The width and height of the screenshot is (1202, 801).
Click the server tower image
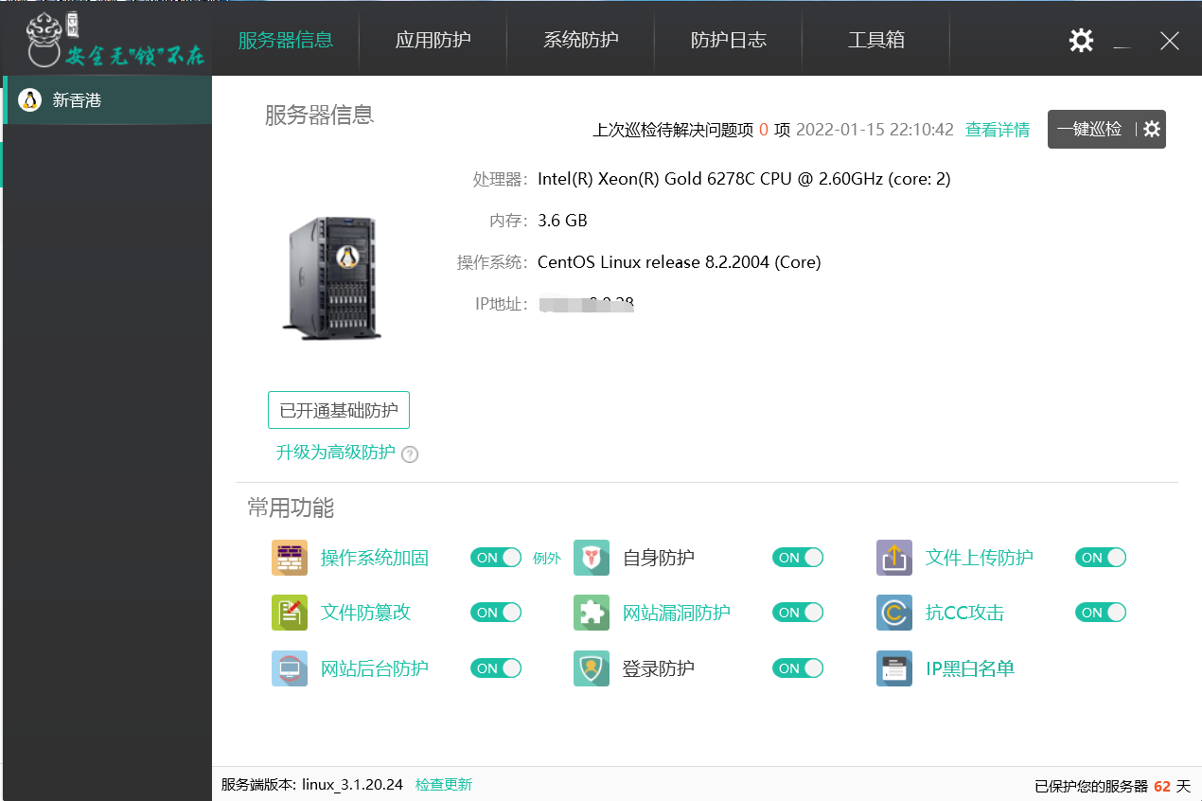(x=331, y=276)
